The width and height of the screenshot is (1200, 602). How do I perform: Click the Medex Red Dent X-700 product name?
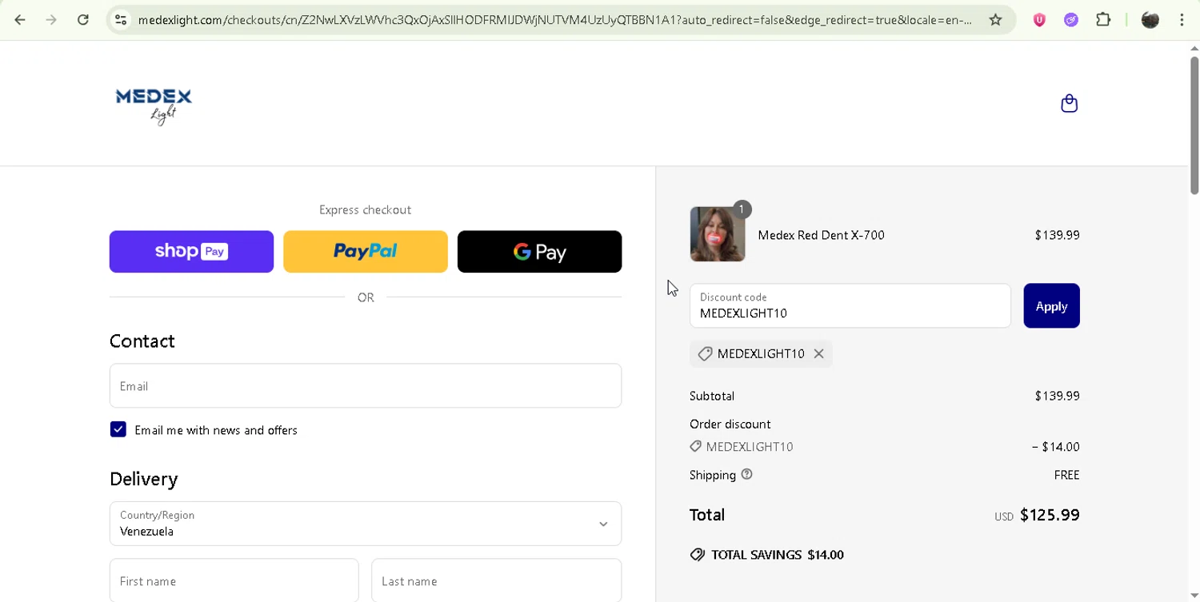821,235
